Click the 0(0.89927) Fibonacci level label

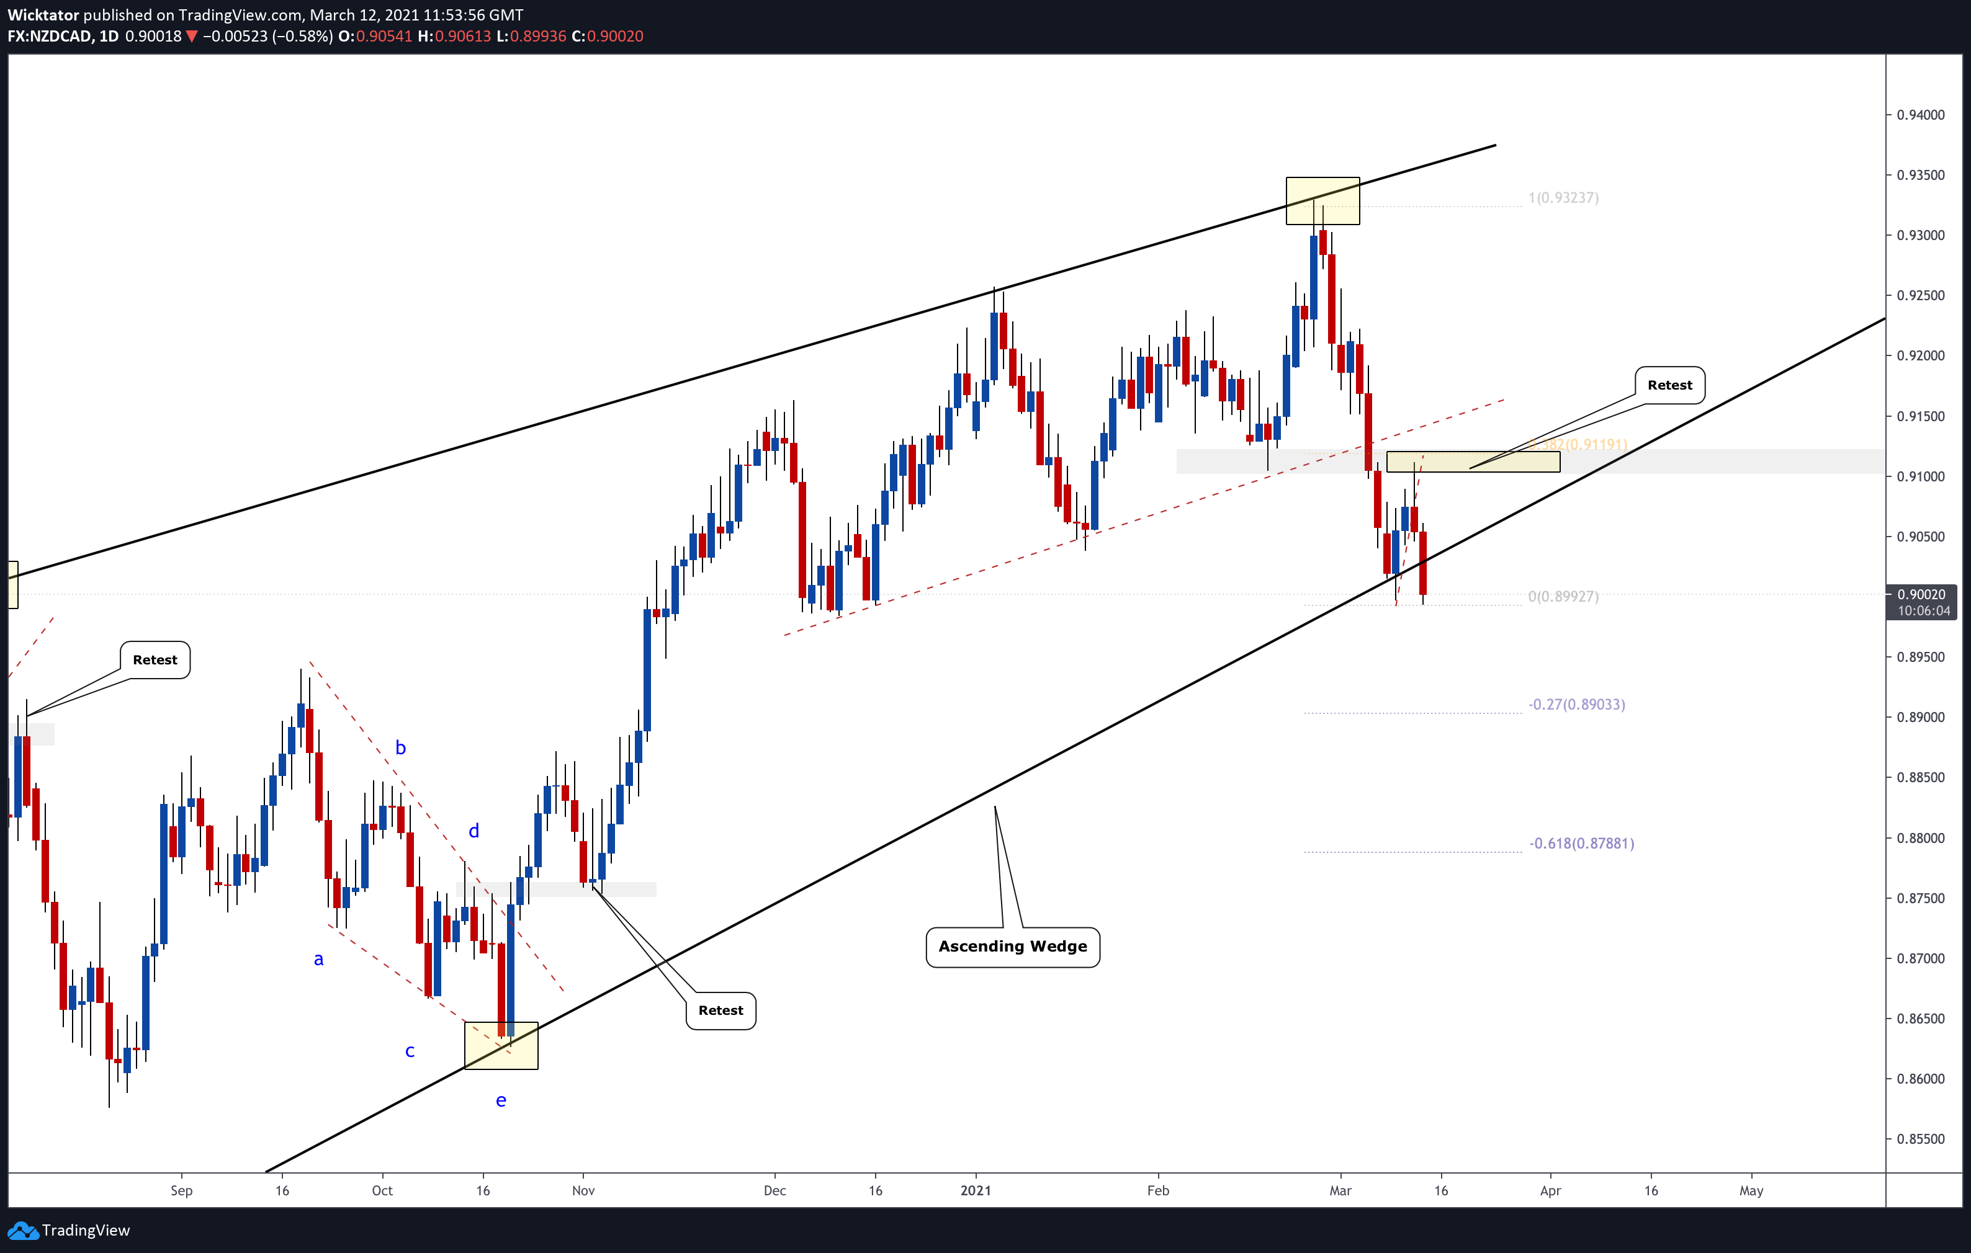point(1563,596)
